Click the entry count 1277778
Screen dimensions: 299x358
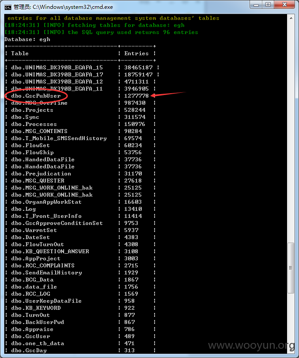pyautogui.click(x=136, y=95)
